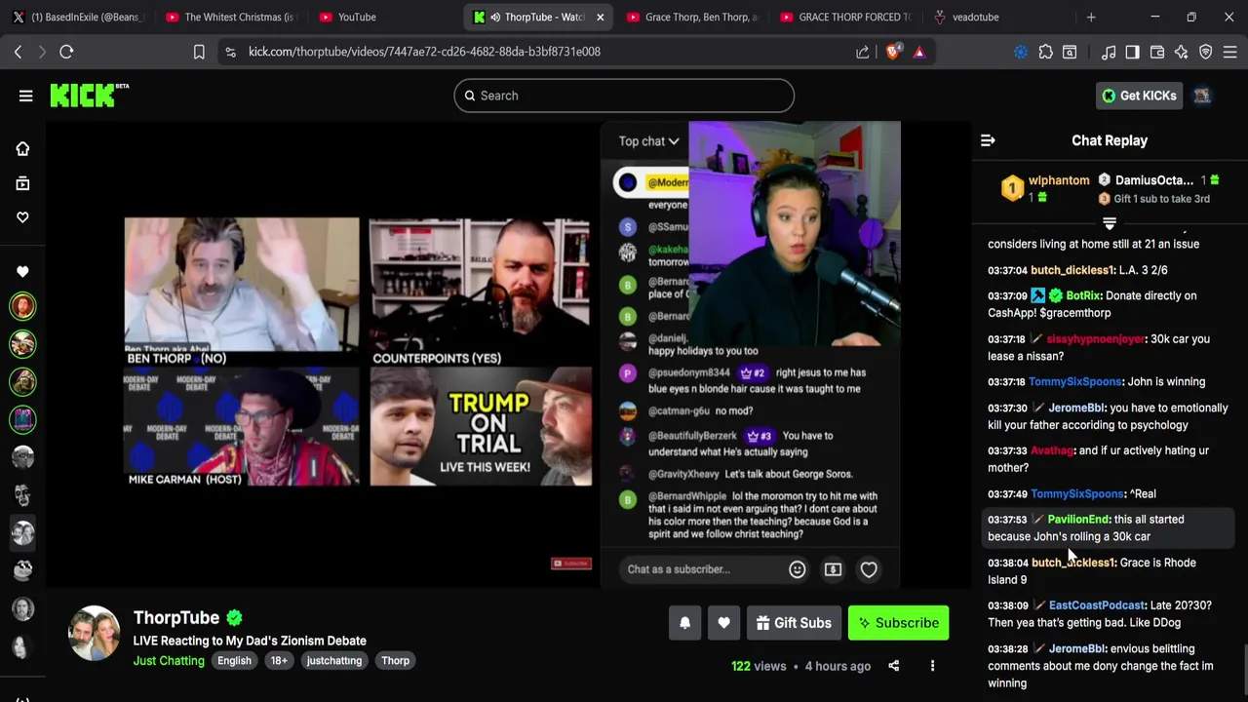
Task: Click the video player area
Action: pyautogui.click(x=507, y=355)
